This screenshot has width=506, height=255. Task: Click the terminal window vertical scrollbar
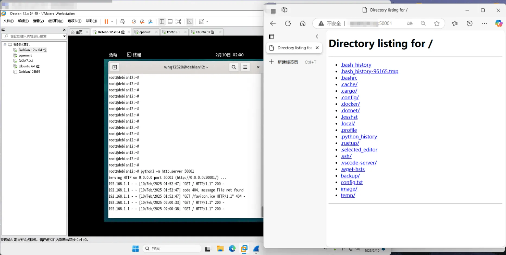(x=262, y=211)
